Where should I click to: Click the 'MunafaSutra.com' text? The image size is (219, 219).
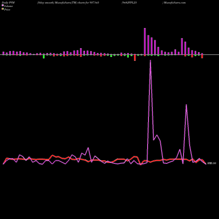(x=174, y=3)
